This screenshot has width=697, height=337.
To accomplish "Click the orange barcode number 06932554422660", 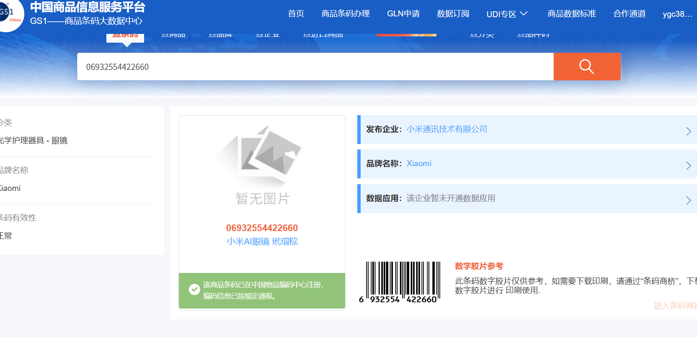I will pos(262,228).
